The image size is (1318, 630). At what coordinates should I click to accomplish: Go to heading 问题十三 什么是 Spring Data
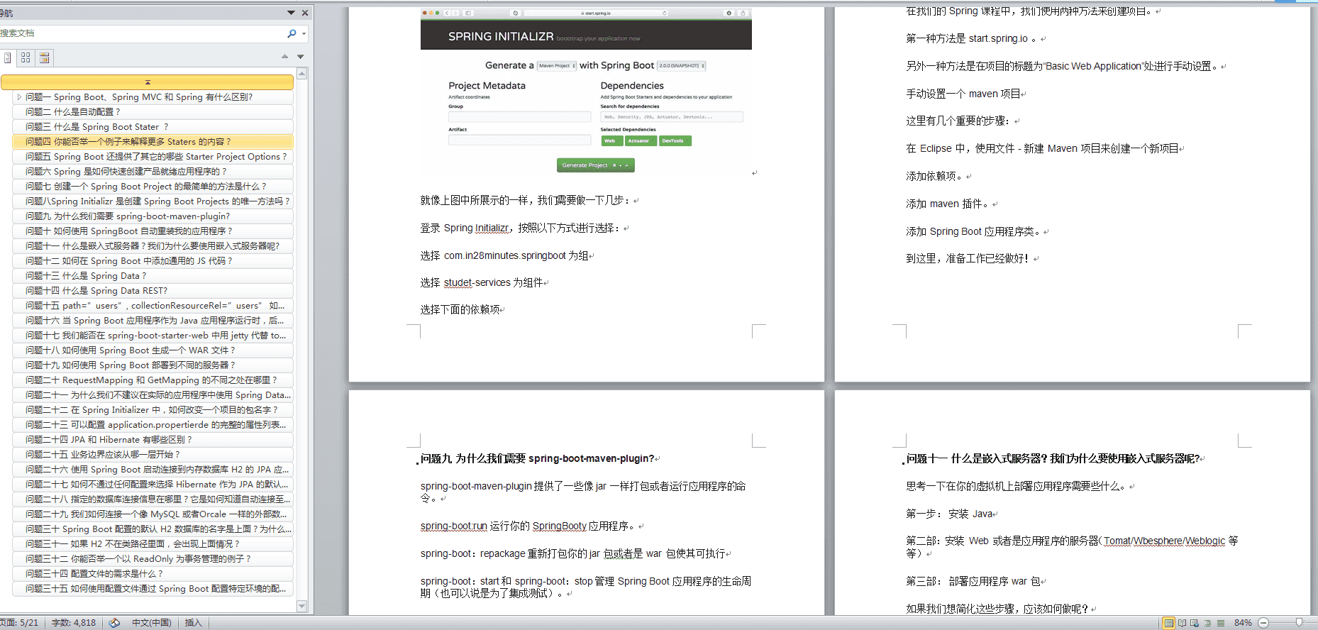[x=153, y=276]
